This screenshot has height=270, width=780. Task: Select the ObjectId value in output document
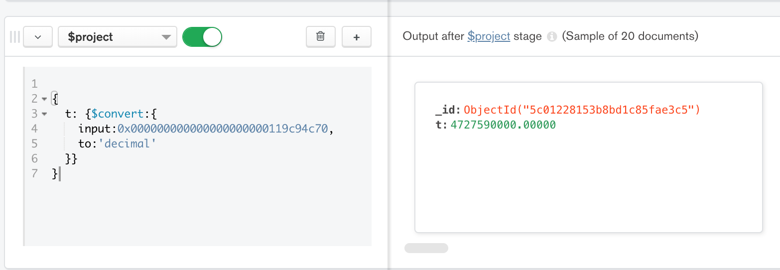point(581,110)
